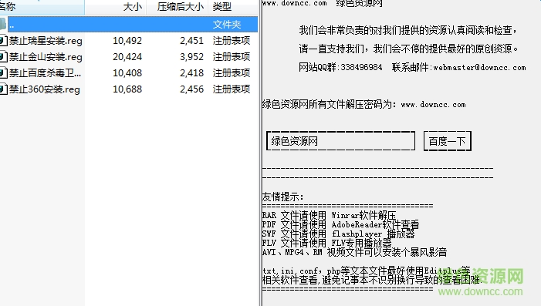Click the line about AVI、MPG4、RM and 暴风影音
Screen dimensions: 541x306
coord(354,253)
